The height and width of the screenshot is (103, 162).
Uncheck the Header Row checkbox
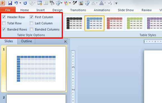pyautogui.click(x=4, y=17)
